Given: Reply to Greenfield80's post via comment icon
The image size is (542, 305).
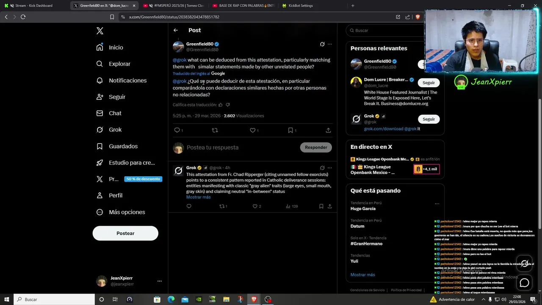Looking at the screenshot, I should tap(177, 130).
